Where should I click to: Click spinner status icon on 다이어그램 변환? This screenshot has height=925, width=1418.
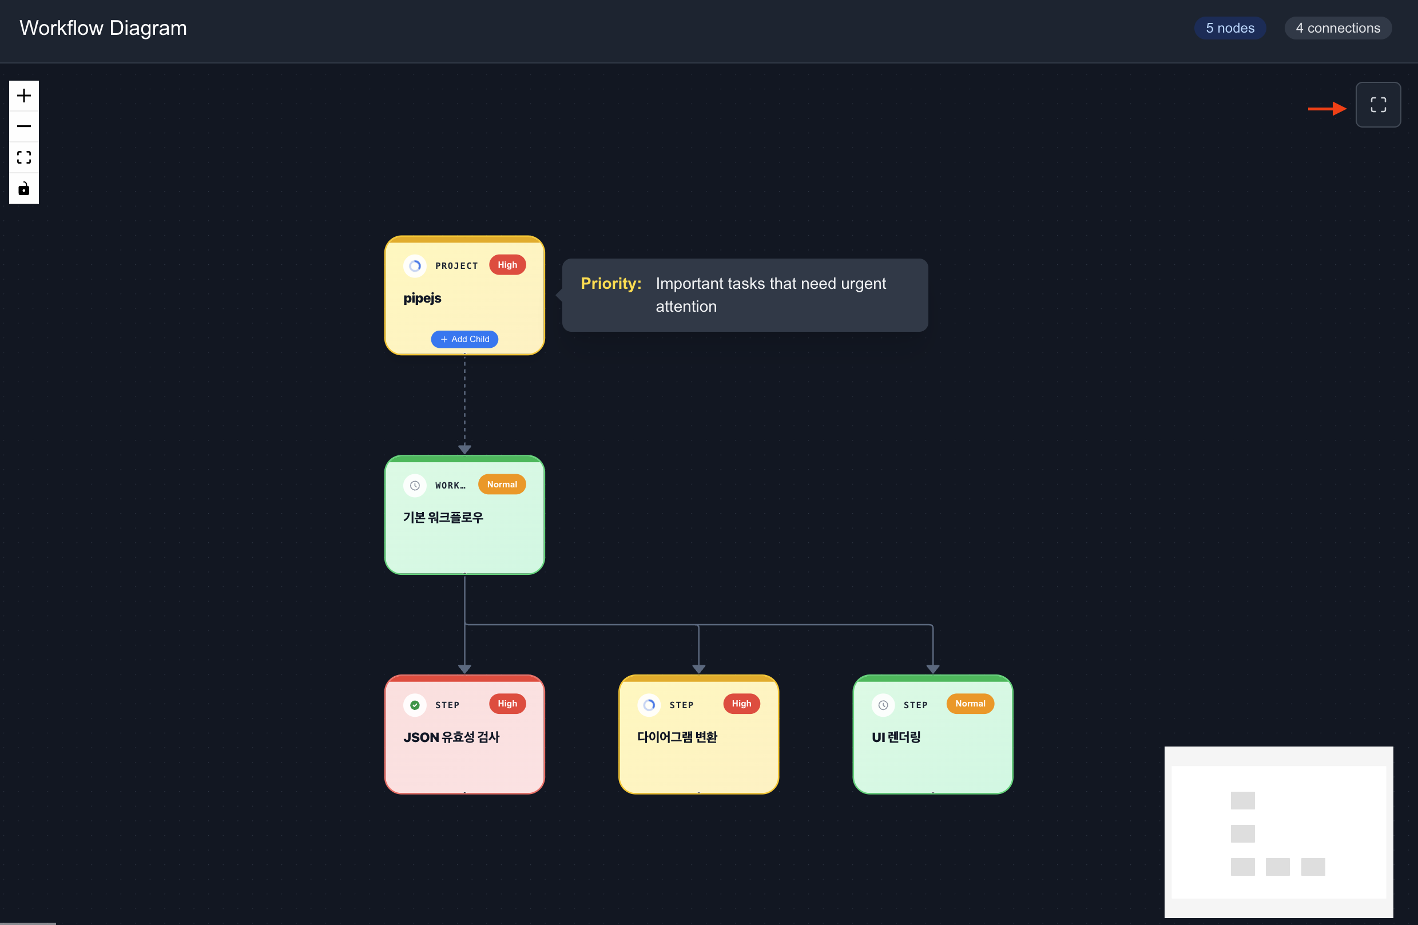point(649,705)
